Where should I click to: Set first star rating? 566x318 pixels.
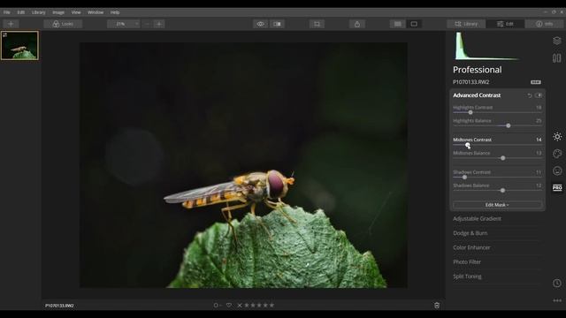(x=247, y=306)
